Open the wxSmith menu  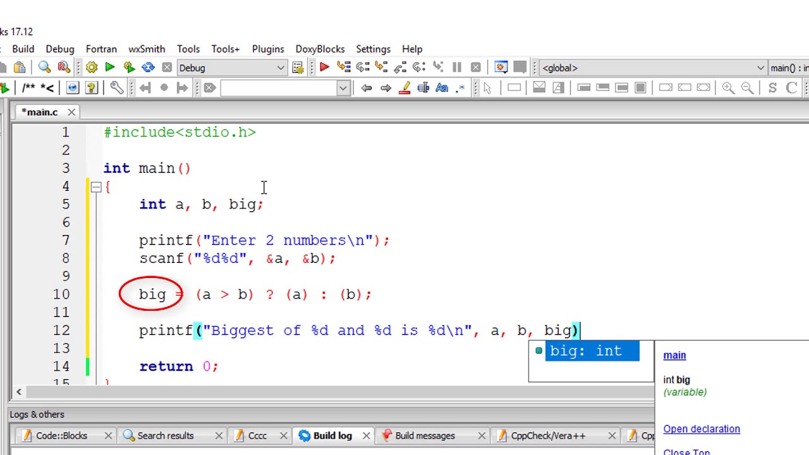tap(147, 49)
